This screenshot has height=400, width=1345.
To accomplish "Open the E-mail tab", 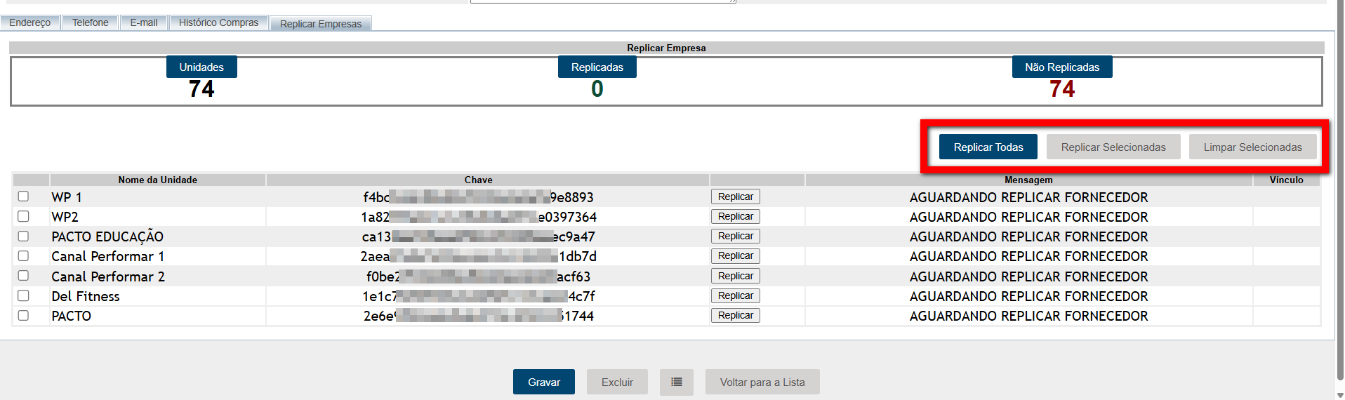I will coord(143,22).
